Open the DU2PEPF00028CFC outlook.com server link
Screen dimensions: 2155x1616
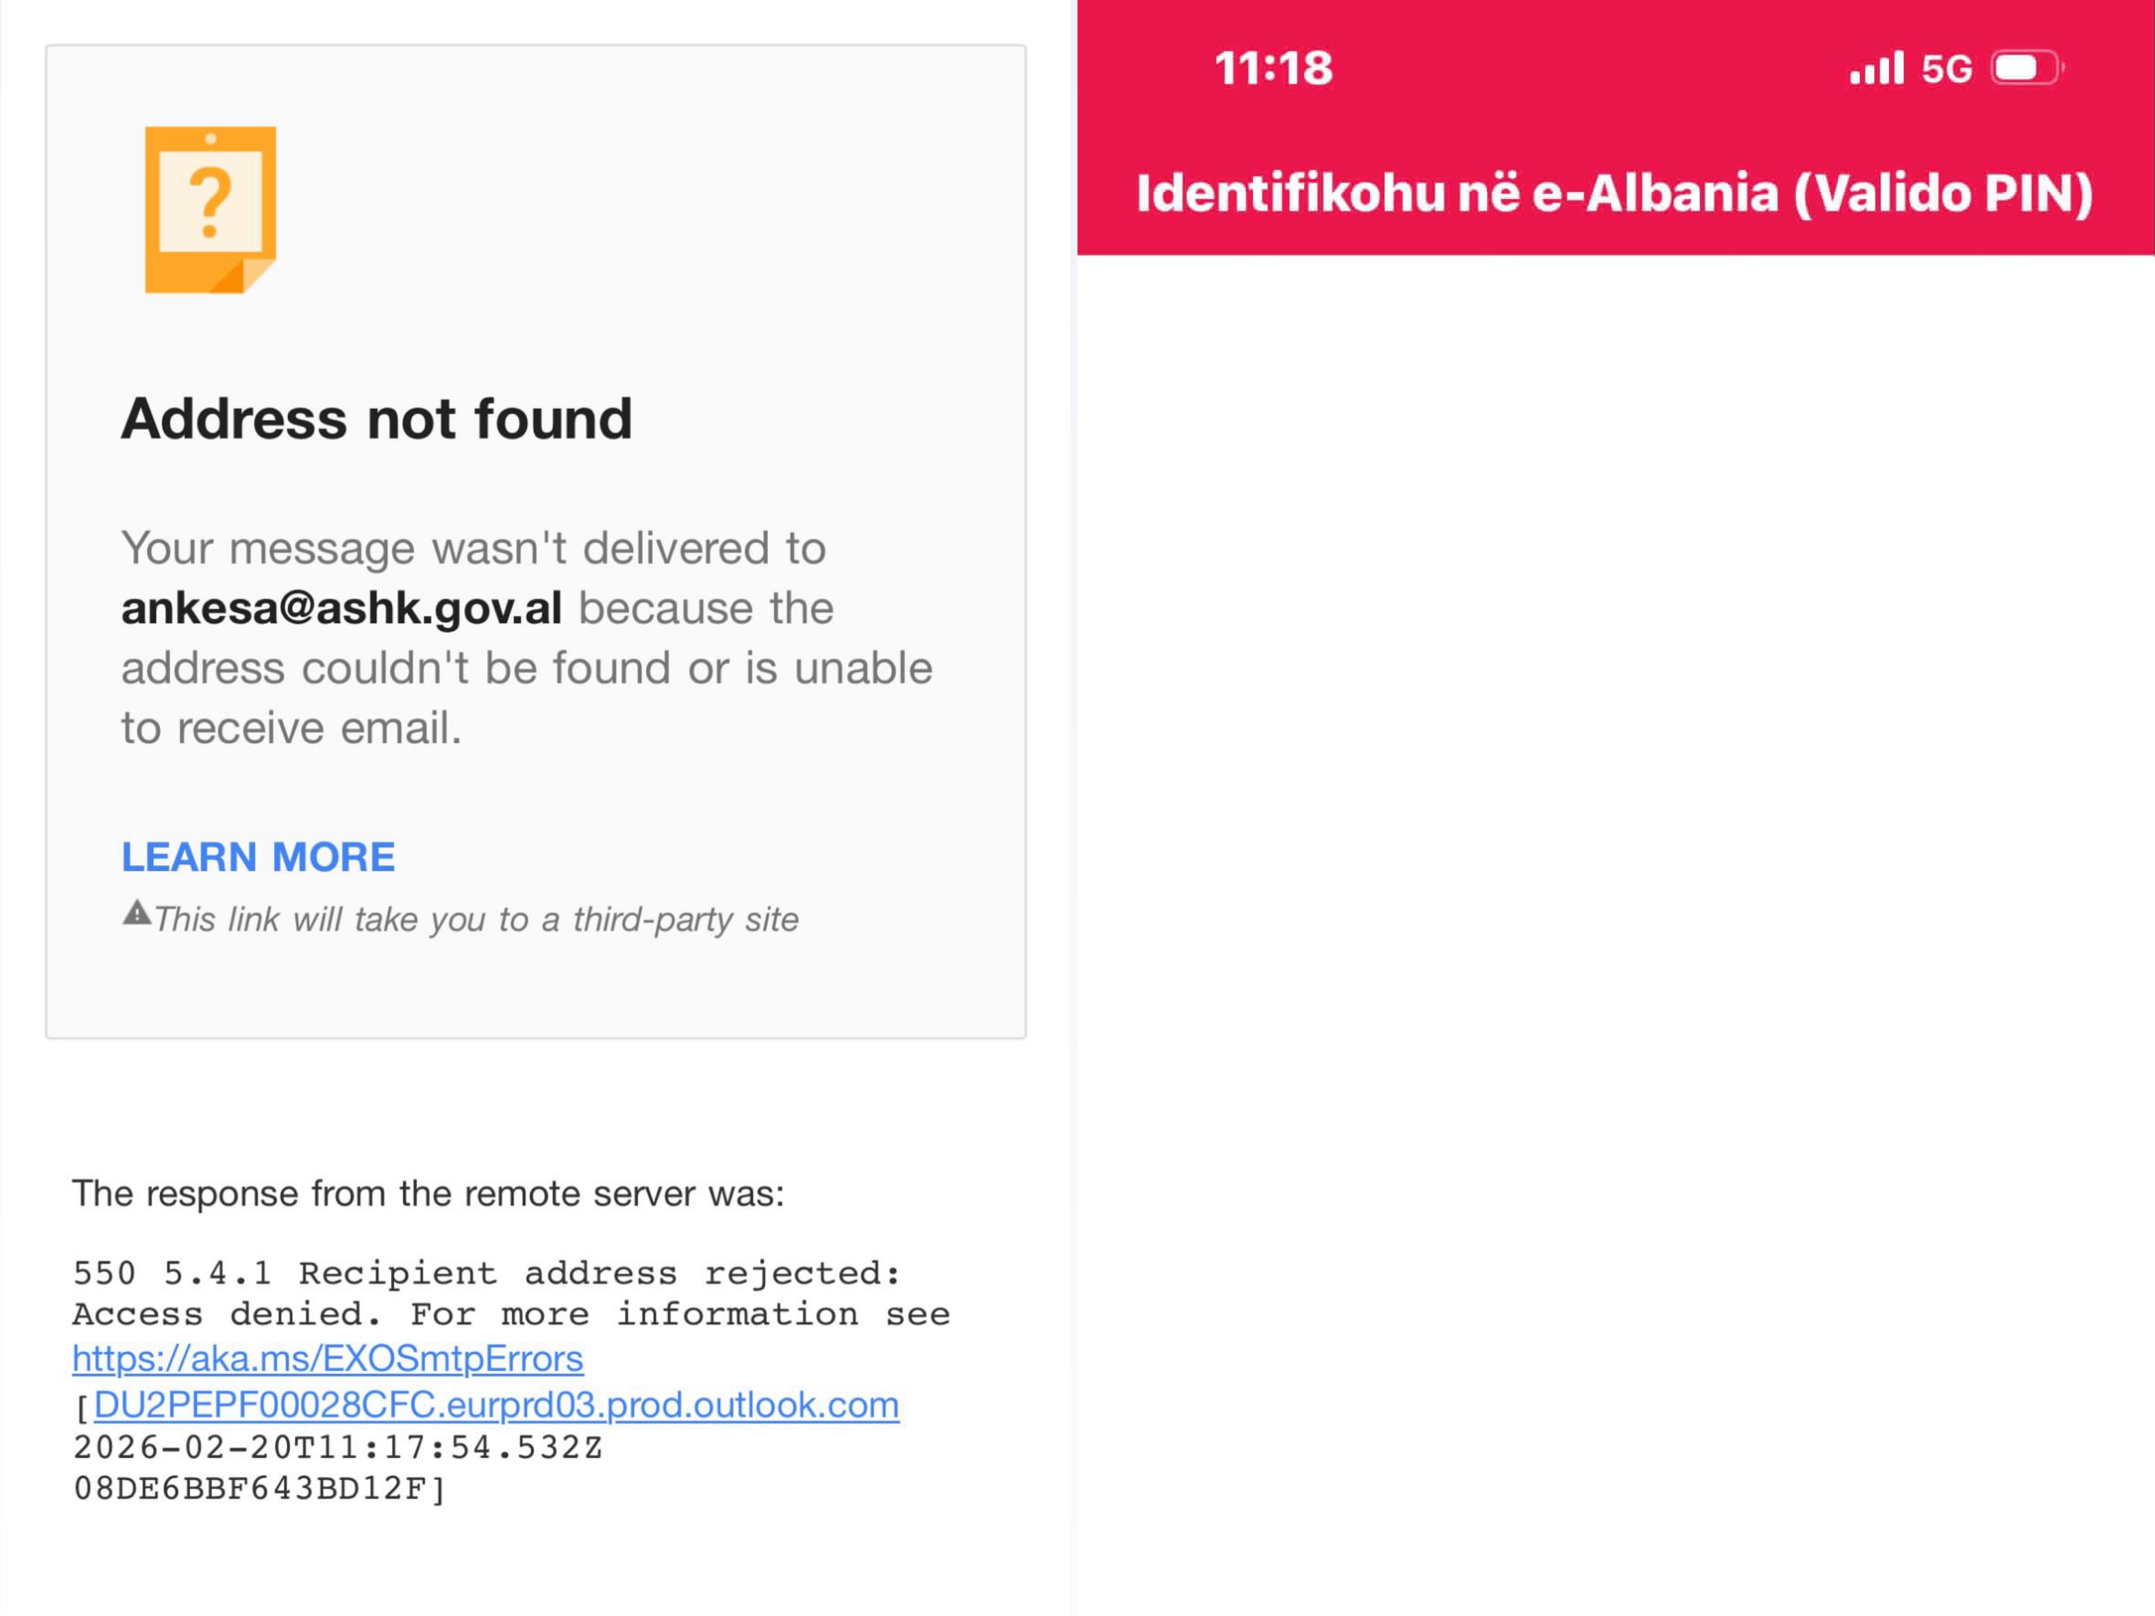(496, 1405)
